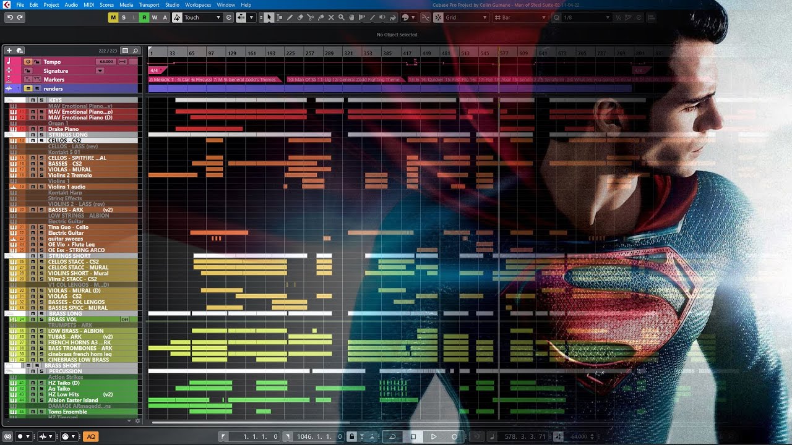Open the MIDI menu
Image resolution: width=792 pixels, height=445 pixels.
coord(88,5)
